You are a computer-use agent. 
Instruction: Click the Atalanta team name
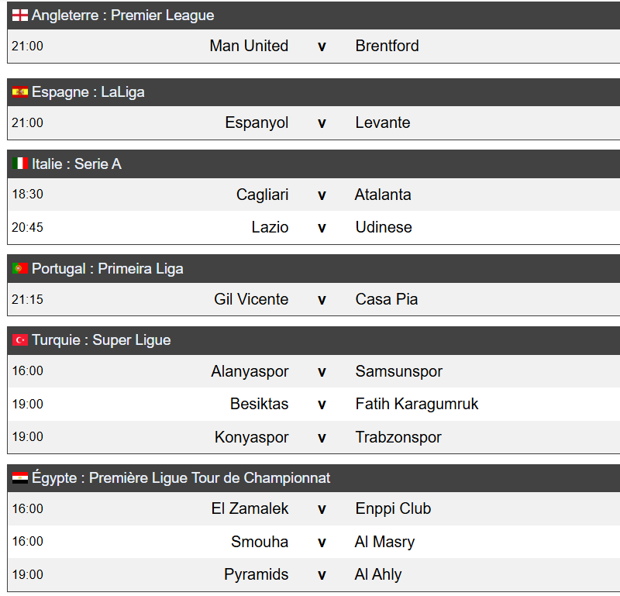(383, 195)
